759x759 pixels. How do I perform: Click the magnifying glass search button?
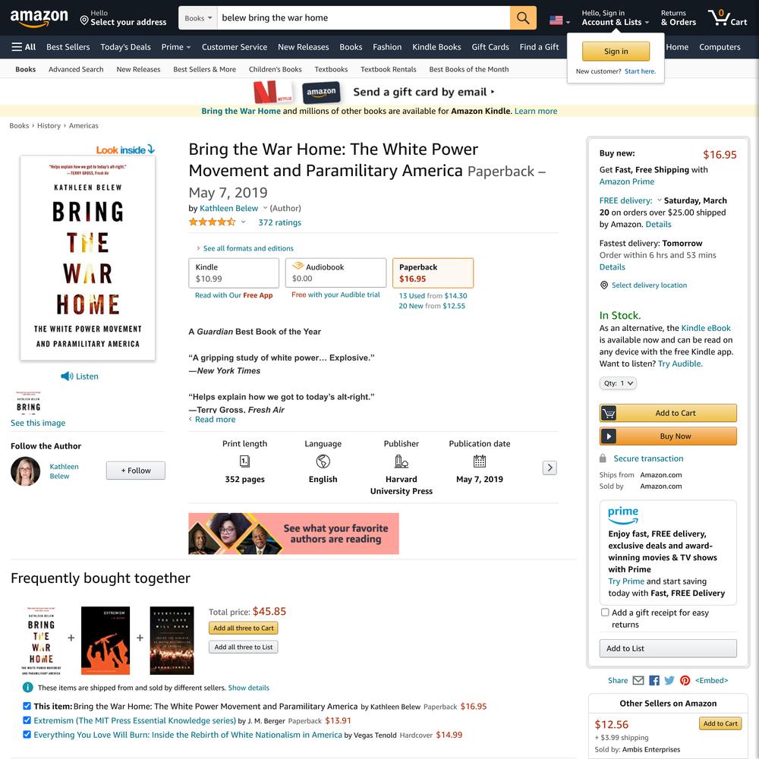pos(523,18)
